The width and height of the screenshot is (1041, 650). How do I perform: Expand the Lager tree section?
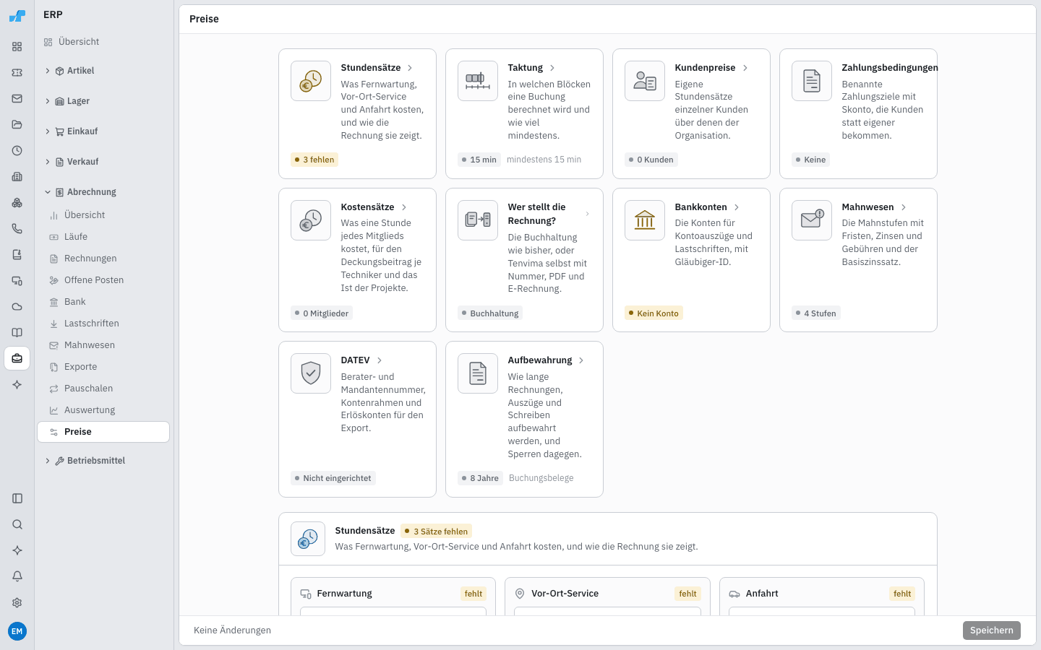point(103,101)
